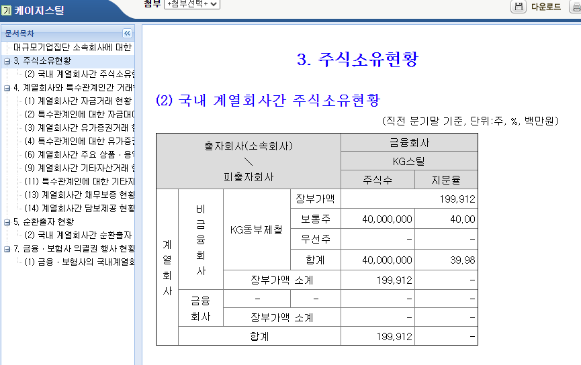581x365 pixels.
Task: Open '(2) 특수관계인에 대한 자금대여' item
Action: click(79, 114)
